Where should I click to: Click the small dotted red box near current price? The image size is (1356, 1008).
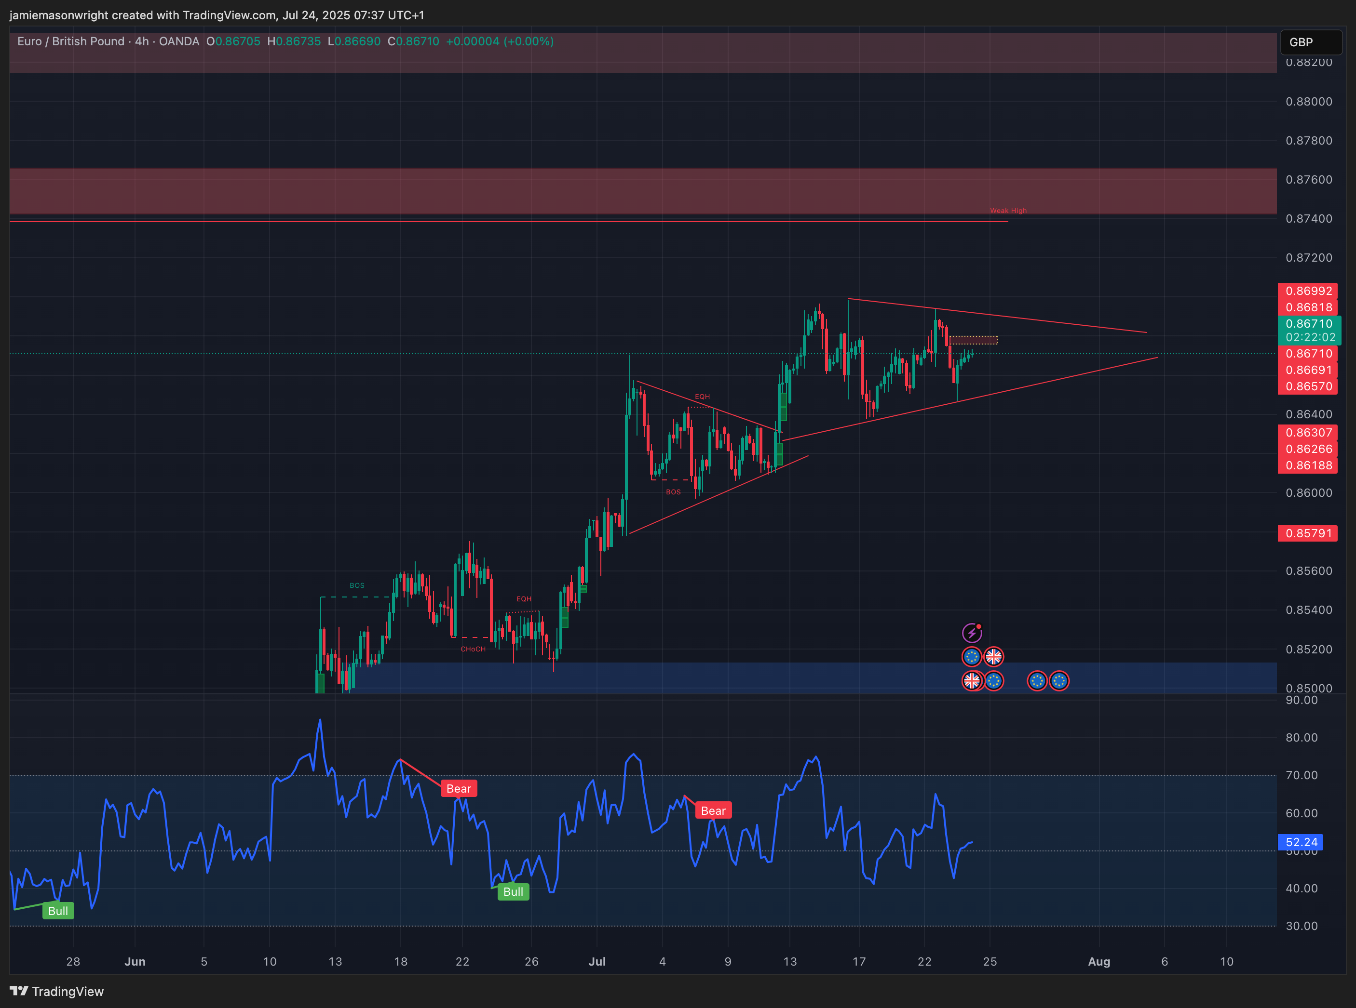pos(973,340)
